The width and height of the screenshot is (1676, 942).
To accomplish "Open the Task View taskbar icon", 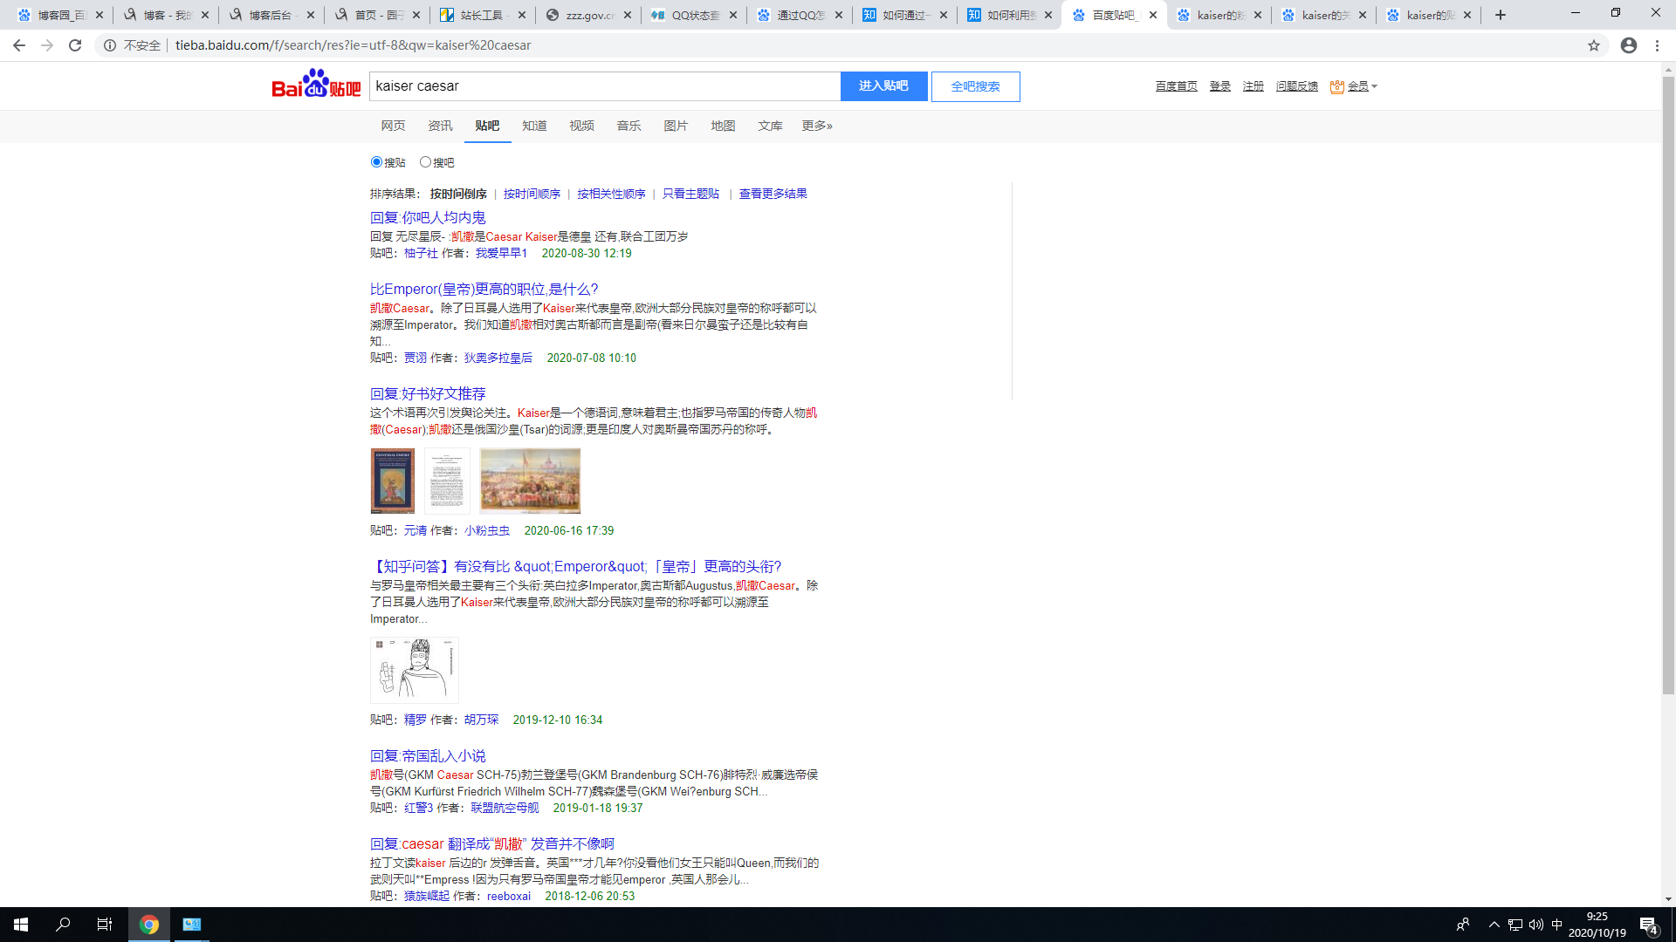I will (x=105, y=925).
